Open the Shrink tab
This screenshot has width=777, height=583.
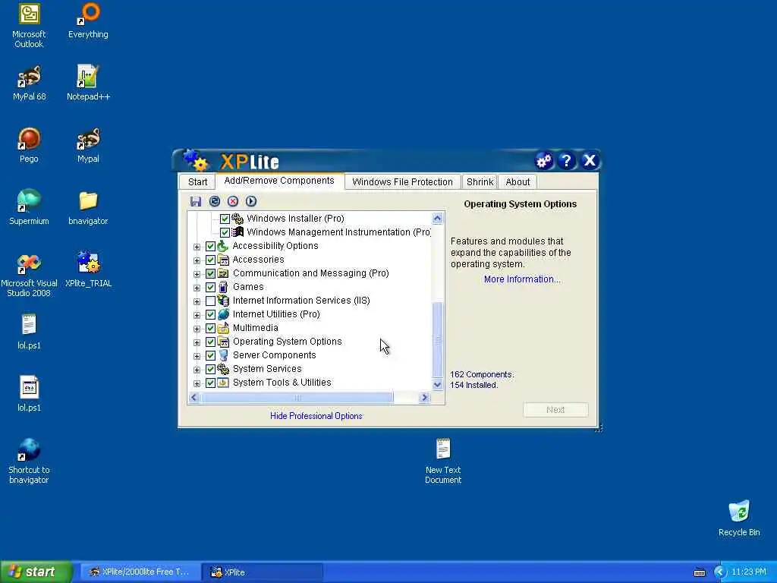[x=480, y=182]
